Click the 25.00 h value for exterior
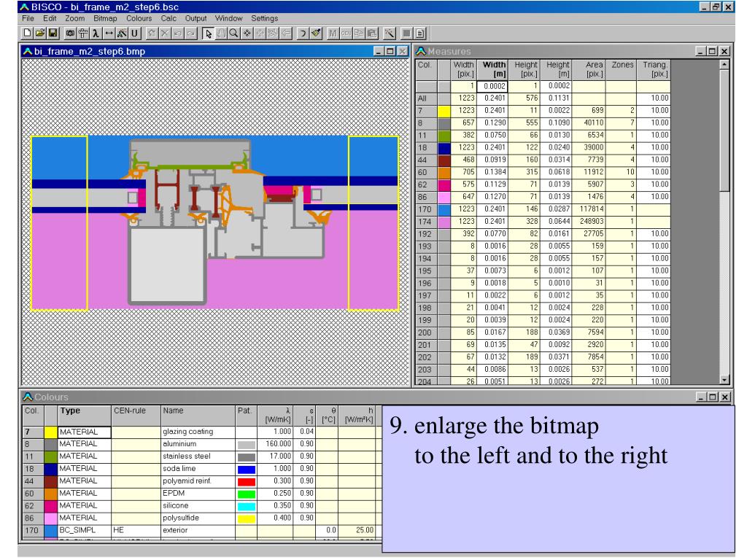This screenshot has width=747, height=560. [357, 531]
